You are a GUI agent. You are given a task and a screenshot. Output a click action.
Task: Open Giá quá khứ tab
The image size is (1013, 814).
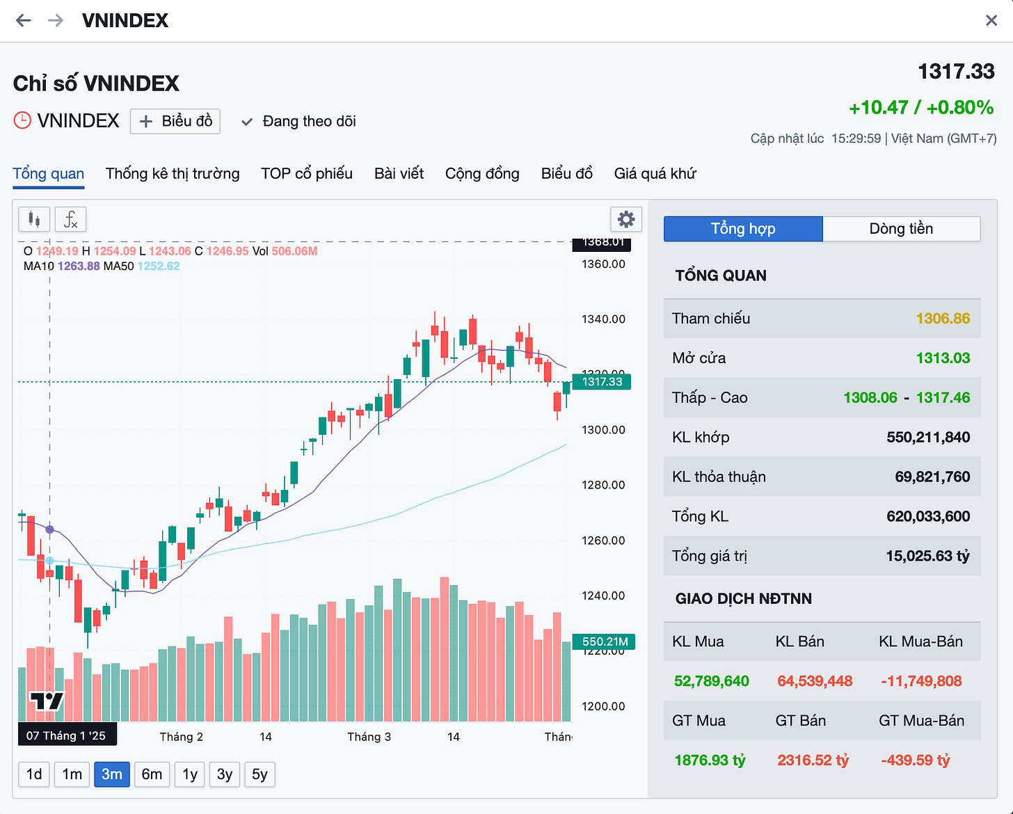[x=655, y=173]
